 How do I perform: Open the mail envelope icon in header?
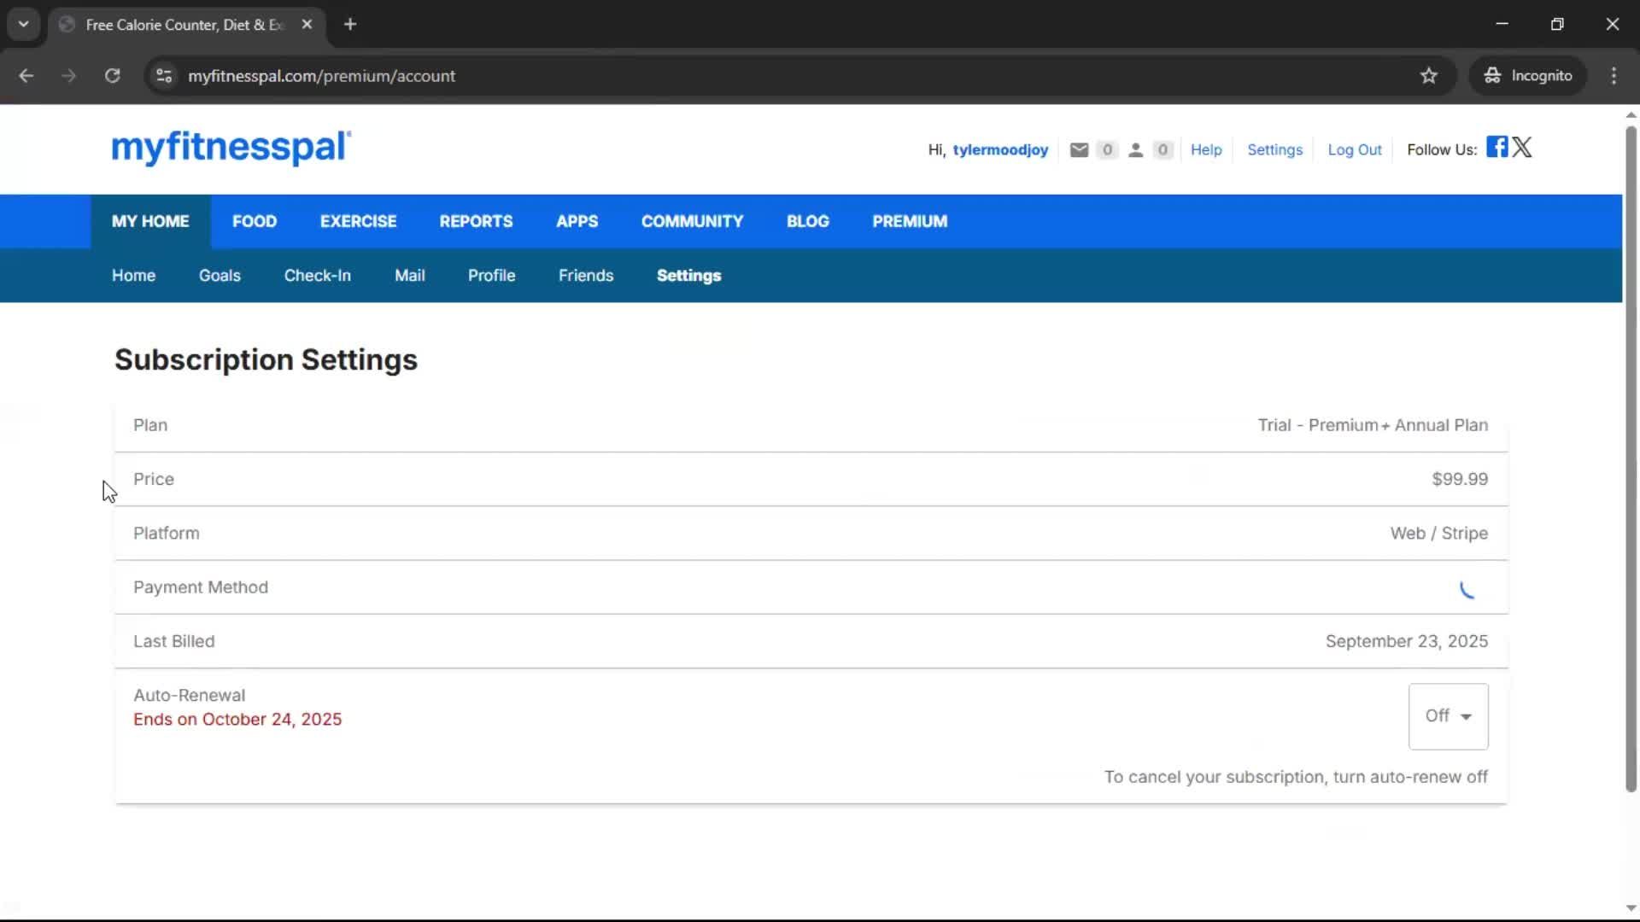click(1079, 150)
